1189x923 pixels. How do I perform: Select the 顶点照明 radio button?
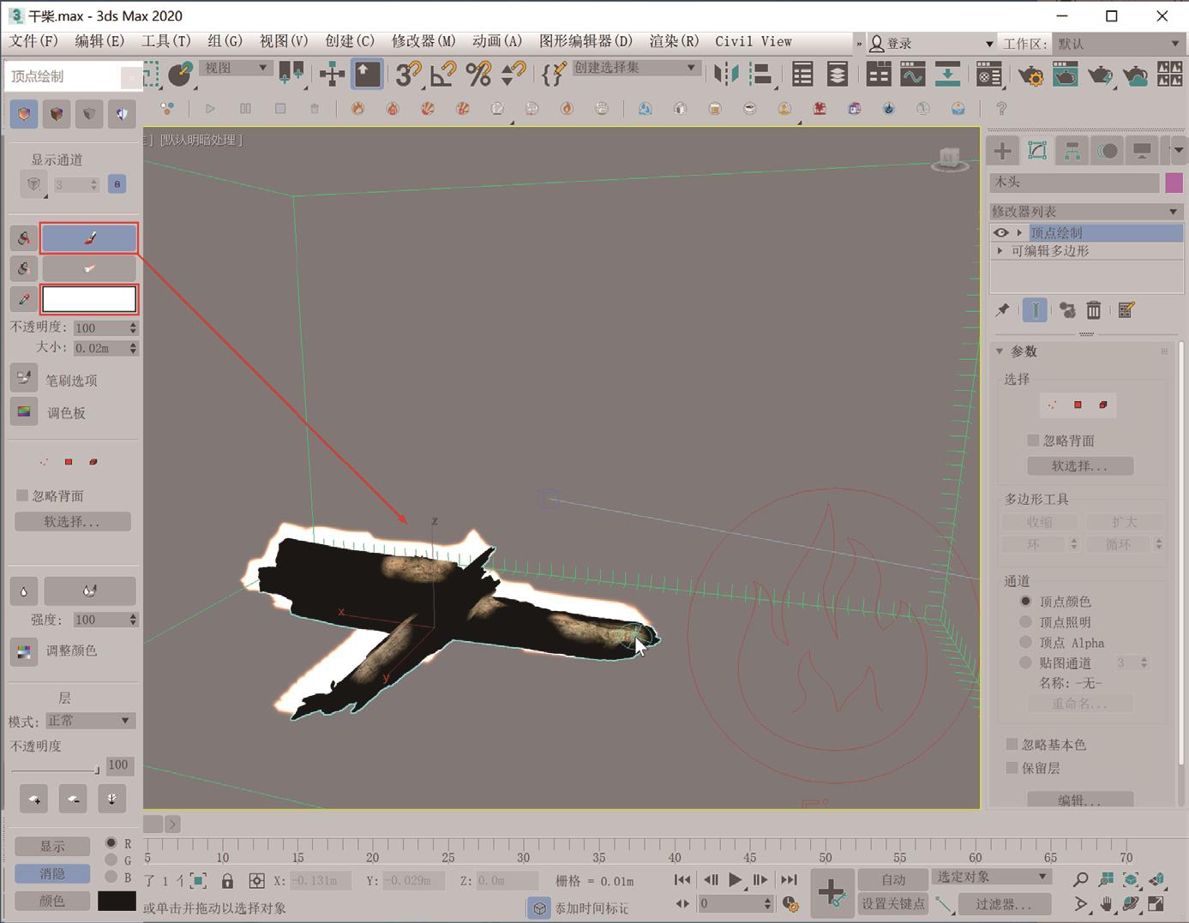pos(1025,622)
